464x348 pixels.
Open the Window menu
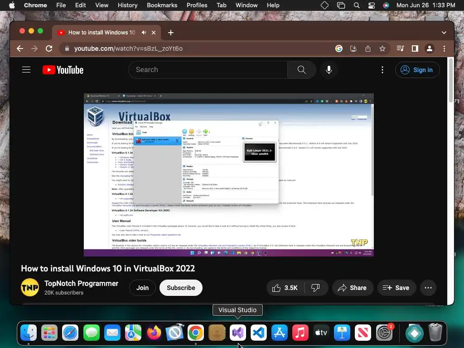pos(246,5)
